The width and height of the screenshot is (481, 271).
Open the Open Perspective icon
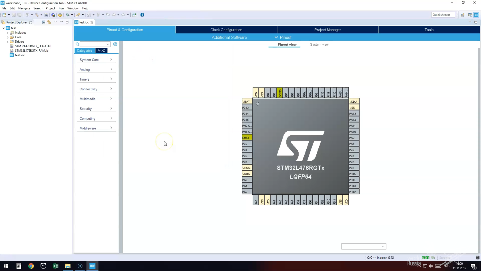pos(462,15)
